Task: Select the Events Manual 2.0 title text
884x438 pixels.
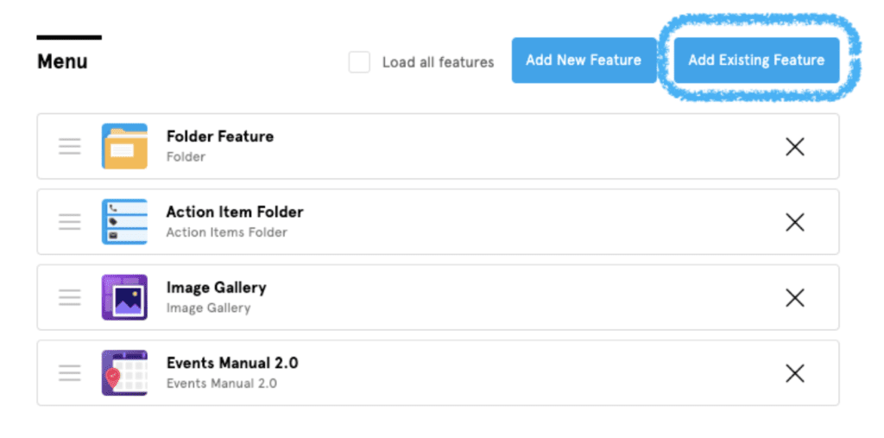Action: pos(232,363)
